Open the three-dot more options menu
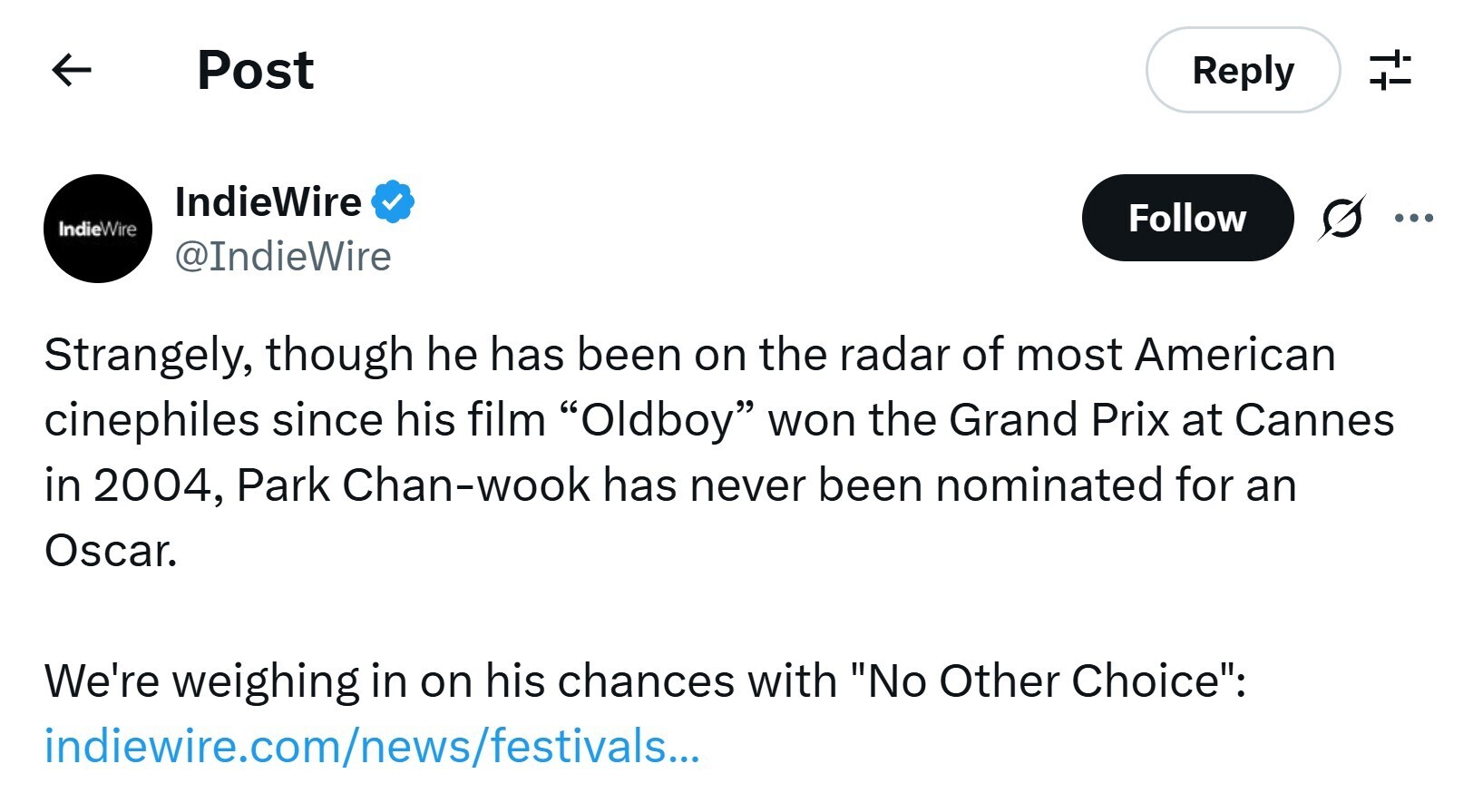This screenshot has width=1483, height=803. 1413,218
